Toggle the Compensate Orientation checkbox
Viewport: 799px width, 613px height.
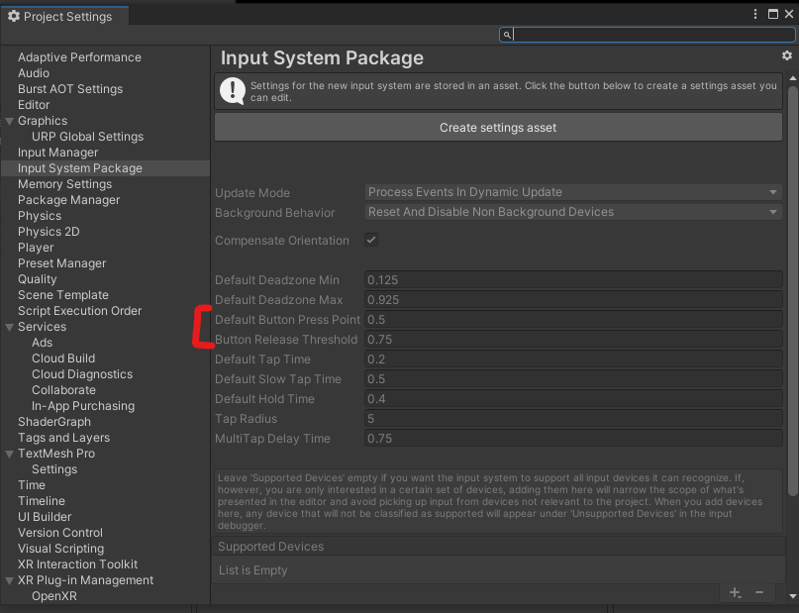coord(371,240)
